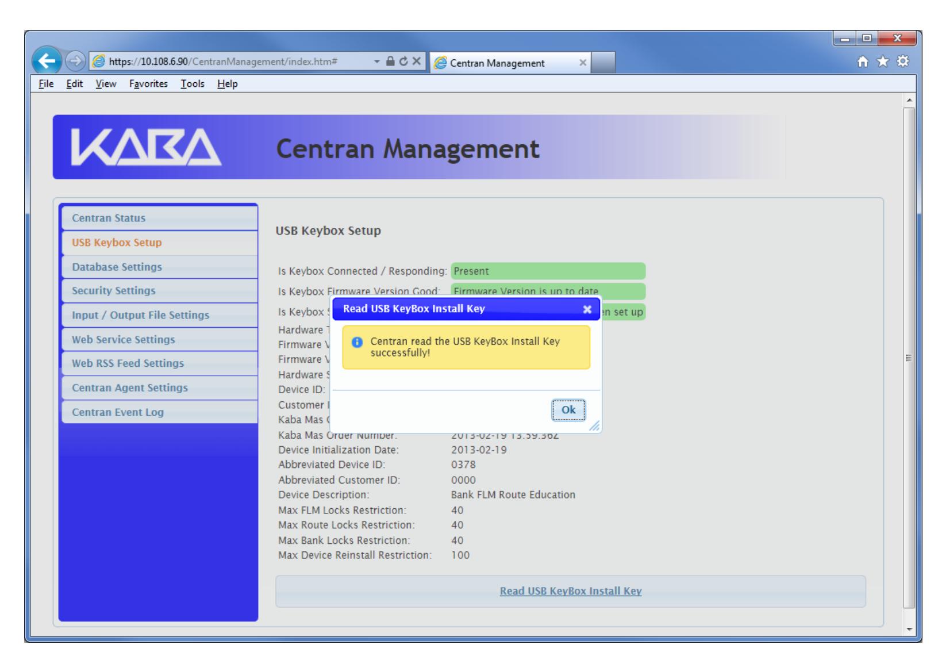Stop loading with the address bar X icon
This screenshot has height=660, width=938.
tap(417, 62)
